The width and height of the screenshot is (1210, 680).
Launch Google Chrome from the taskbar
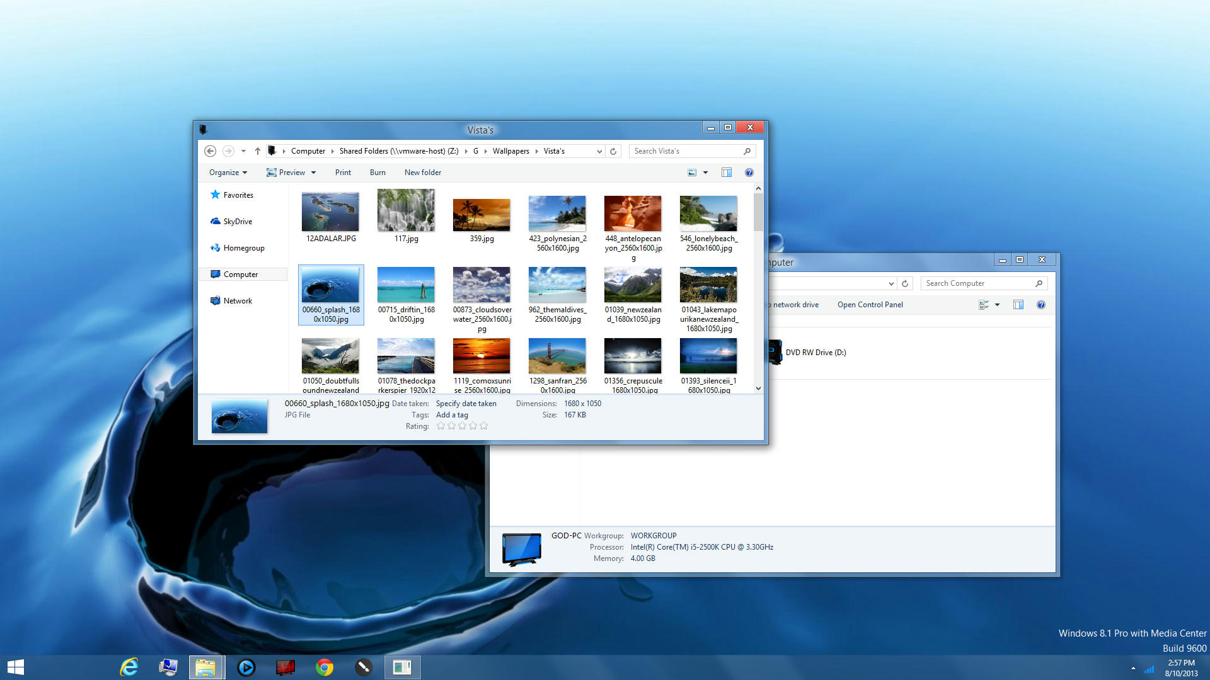click(x=325, y=667)
